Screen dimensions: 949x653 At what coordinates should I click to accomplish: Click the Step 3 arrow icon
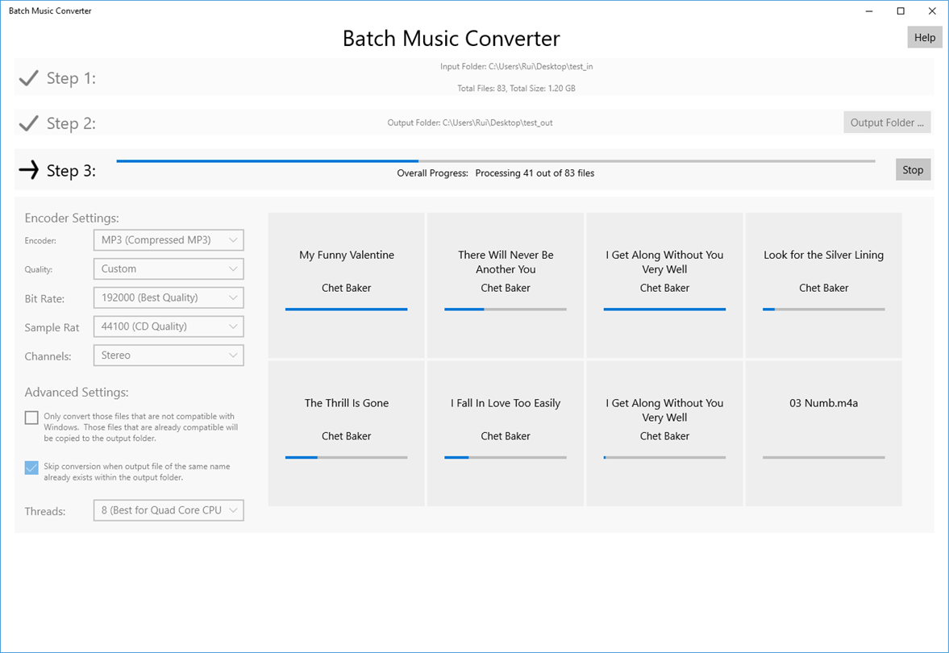(29, 170)
